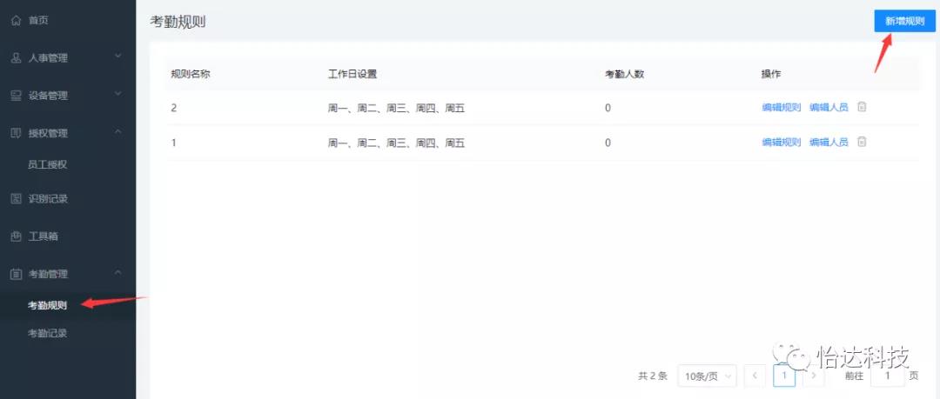Screen dimensions: 940x399
Task: Click rule name cell 1
Action: click(x=174, y=143)
